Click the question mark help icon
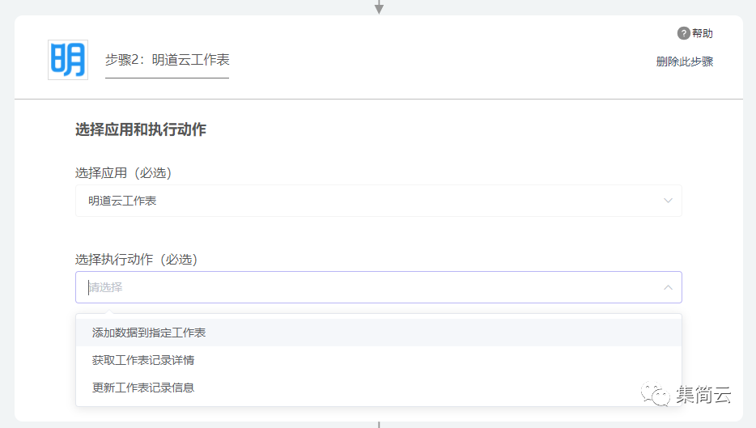 pyautogui.click(x=683, y=33)
